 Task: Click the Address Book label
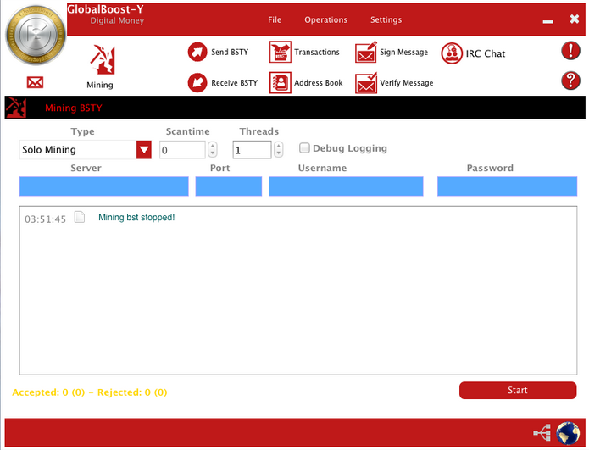(x=318, y=83)
